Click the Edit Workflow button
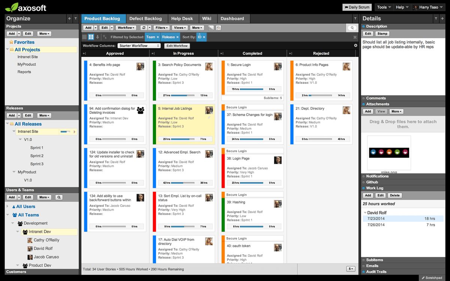The width and height of the screenshot is (450, 281). (x=177, y=45)
